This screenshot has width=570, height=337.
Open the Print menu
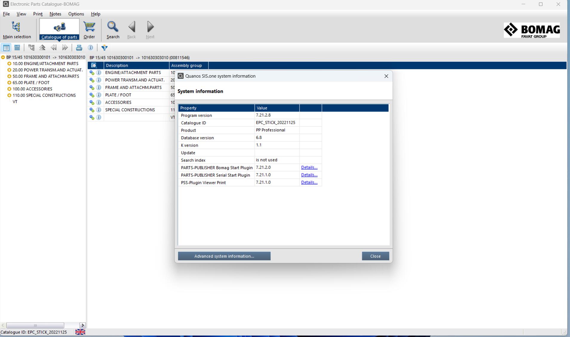point(38,14)
